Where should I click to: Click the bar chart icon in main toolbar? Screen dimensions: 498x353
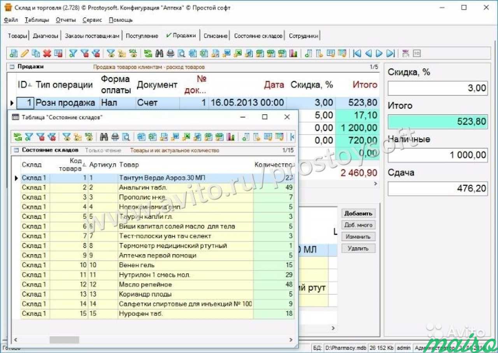(x=294, y=53)
